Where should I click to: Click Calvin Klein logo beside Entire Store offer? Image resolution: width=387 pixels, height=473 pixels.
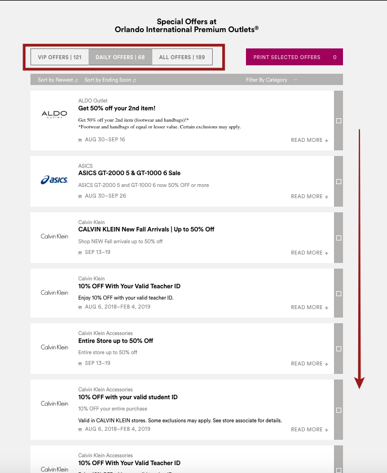[x=54, y=347]
